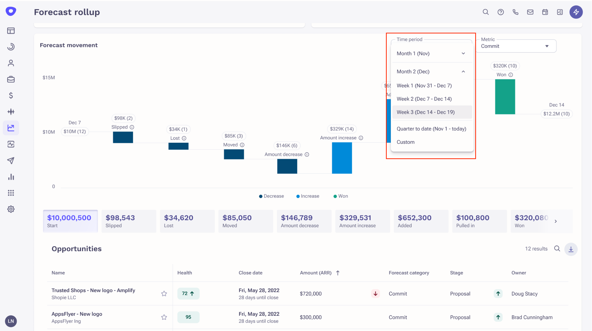Screen dimensions: 592x331
Task: Open the dollar sign sidebar icon
Action: coord(11,95)
